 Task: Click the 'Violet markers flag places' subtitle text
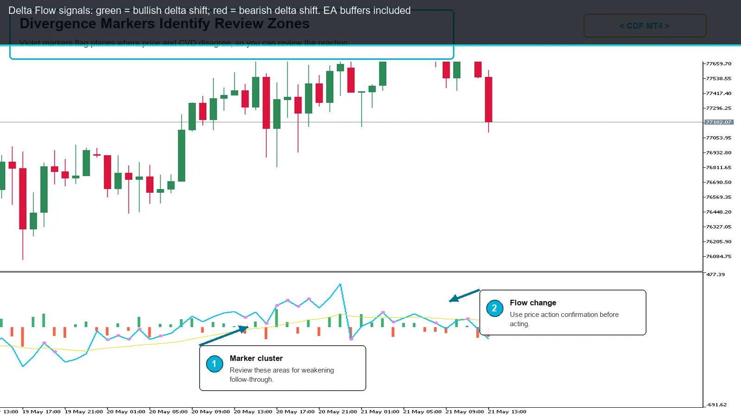coord(184,43)
